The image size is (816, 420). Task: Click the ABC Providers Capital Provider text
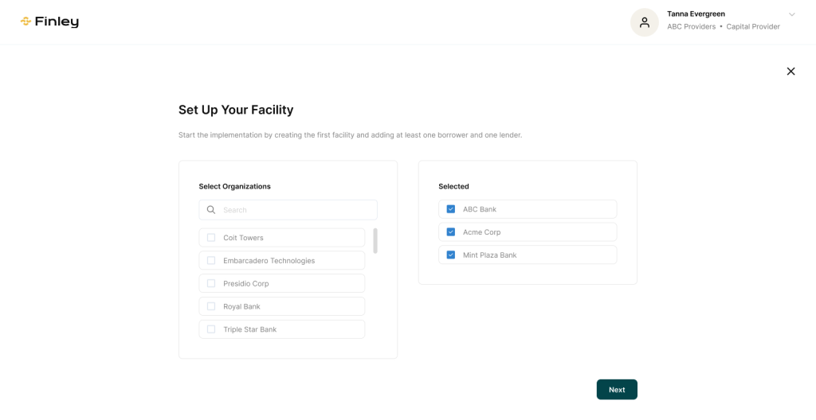pyautogui.click(x=723, y=27)
